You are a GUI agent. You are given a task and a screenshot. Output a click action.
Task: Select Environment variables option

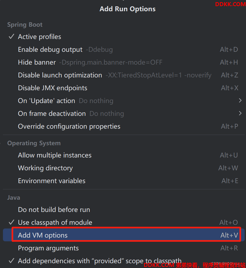pos(124,181)
